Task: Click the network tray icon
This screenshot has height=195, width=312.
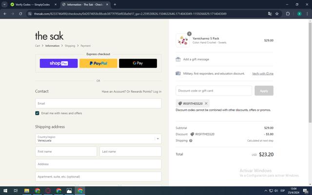Action: coord(271,191)
